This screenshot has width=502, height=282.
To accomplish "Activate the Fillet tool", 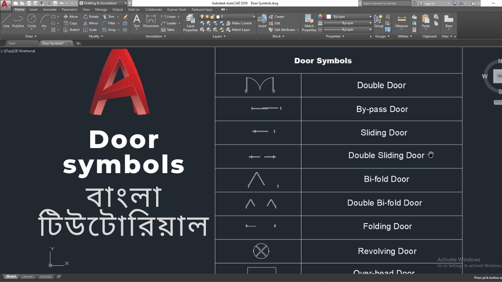I will click(x=109, y=23).
